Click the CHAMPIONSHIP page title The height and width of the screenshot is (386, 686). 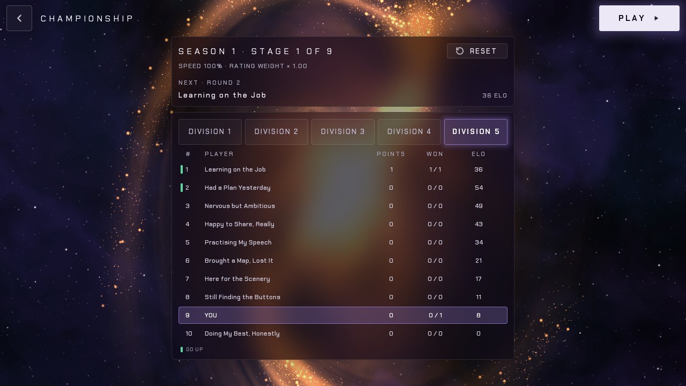point(87,18)
